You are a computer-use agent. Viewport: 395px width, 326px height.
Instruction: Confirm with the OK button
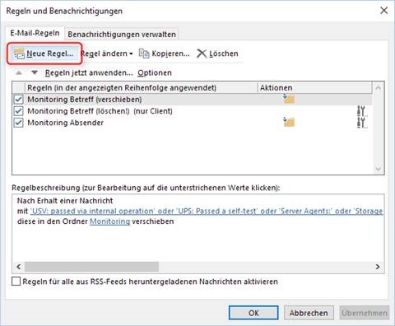[253, 313]
